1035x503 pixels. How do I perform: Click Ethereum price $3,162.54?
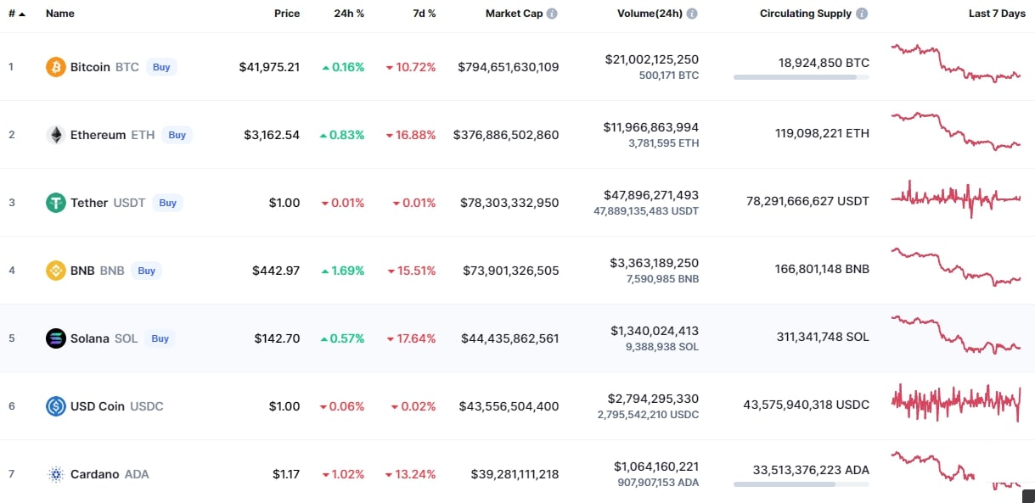pos(272,135)
